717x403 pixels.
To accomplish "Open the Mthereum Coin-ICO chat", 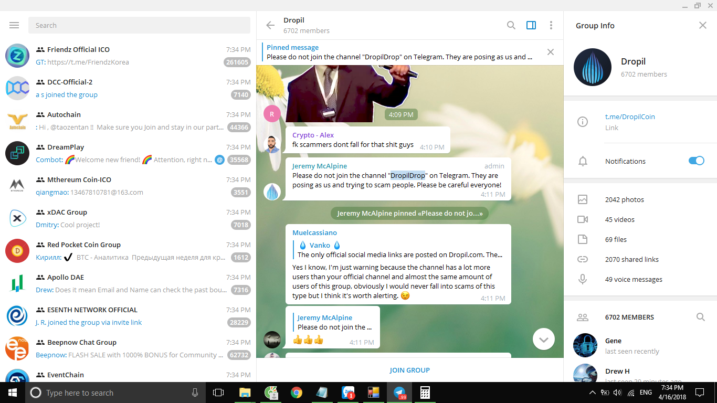I will click(x=128, y=186).
